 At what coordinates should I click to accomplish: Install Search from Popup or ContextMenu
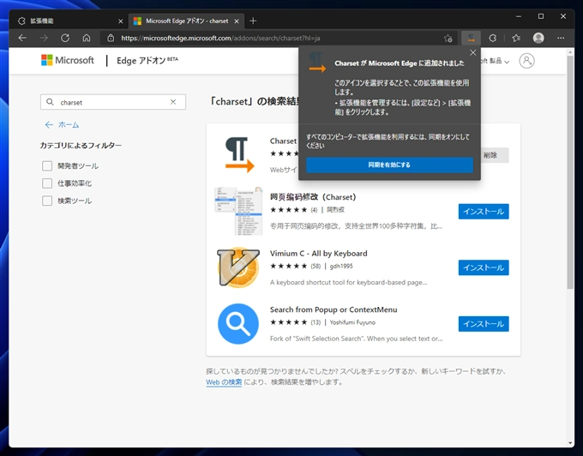[484, 324]
